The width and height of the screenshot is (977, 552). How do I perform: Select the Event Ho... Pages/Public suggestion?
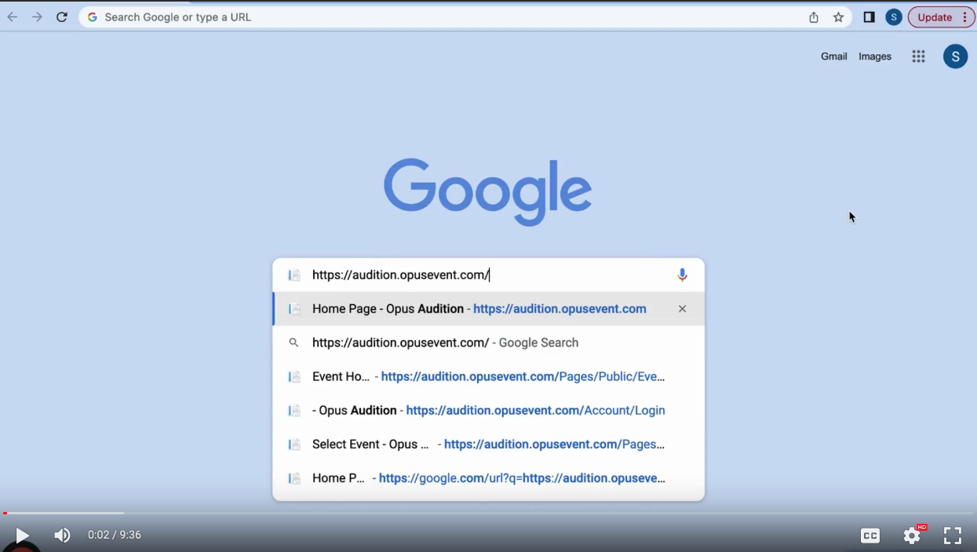[x=488, y=376]
